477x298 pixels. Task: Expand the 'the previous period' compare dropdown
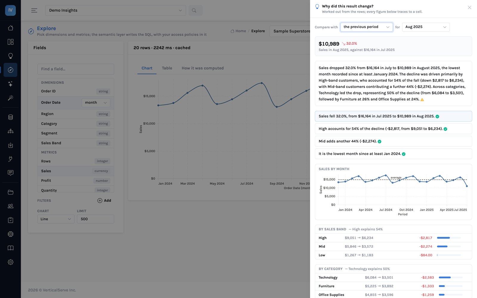366,27
